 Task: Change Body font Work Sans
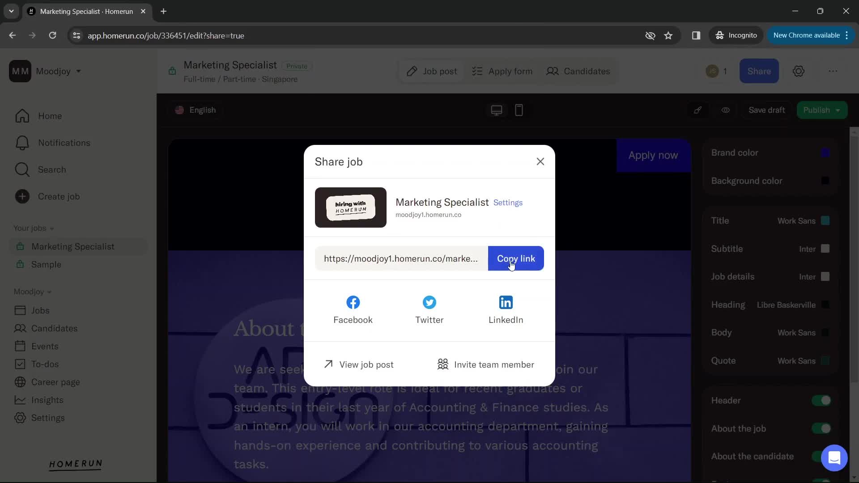[x=796, y=333]
